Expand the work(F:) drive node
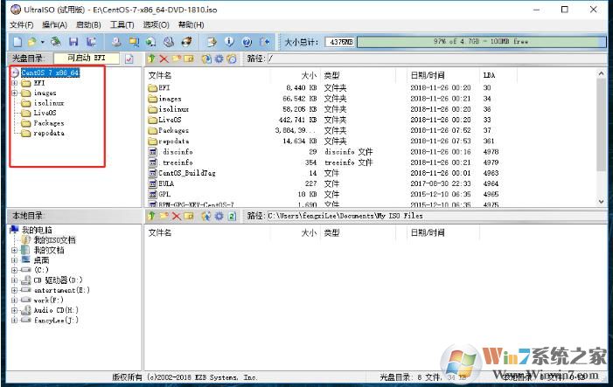This screenshot has width=613, height=387. [14, 300]
